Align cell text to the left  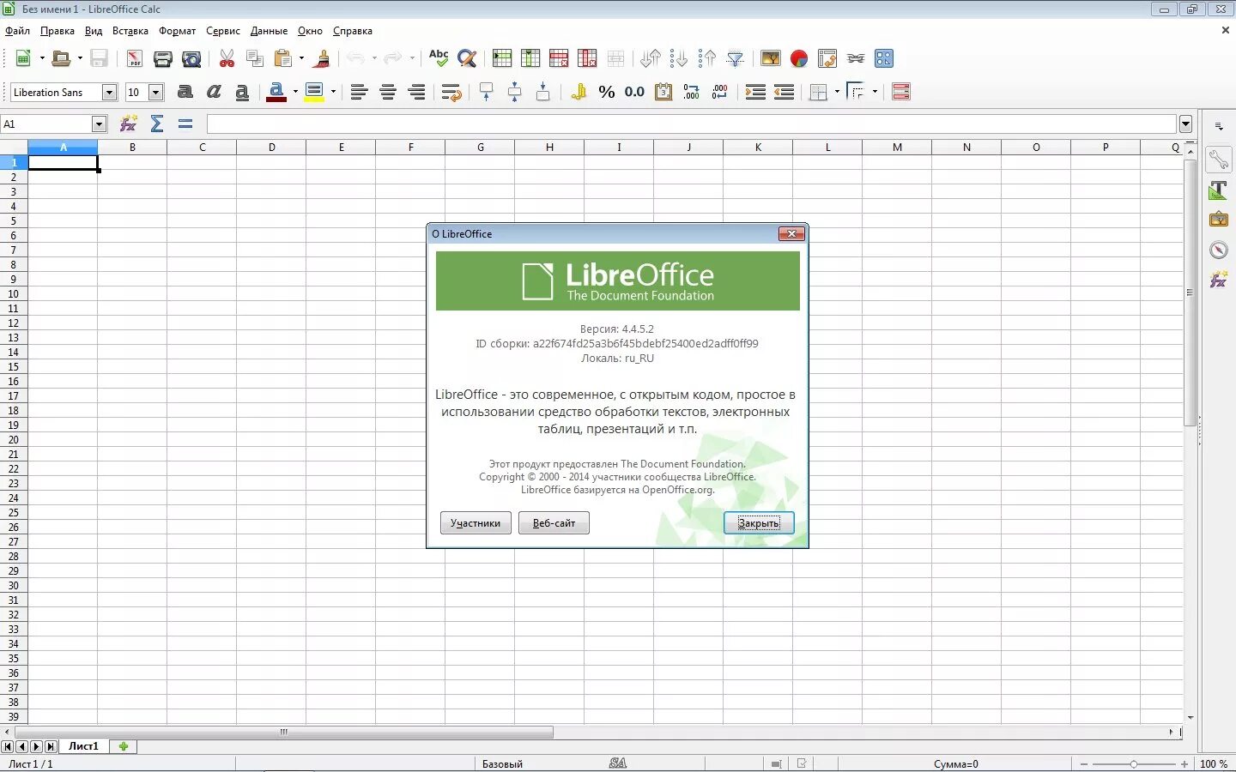coord(360,92)
